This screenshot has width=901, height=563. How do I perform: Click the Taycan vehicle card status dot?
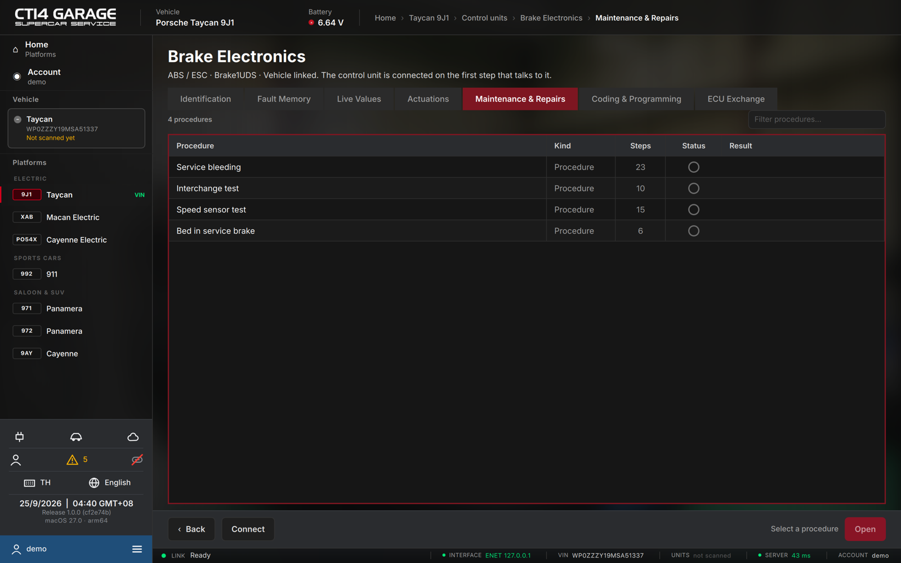pos(17,119)
